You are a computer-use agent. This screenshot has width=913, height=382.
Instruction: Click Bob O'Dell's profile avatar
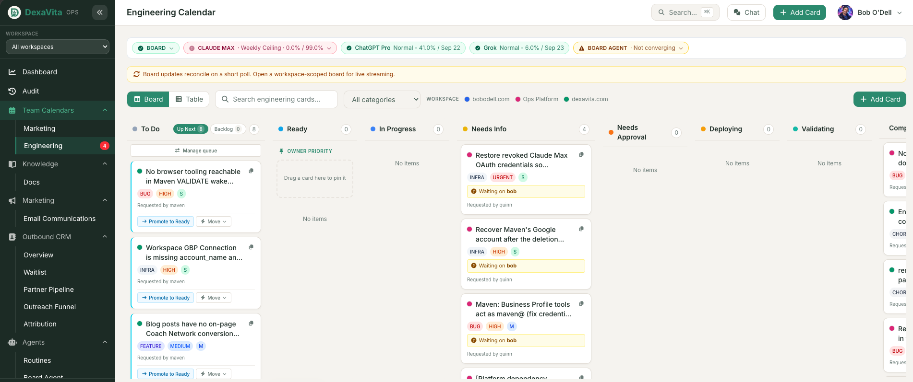pos(845,12)
